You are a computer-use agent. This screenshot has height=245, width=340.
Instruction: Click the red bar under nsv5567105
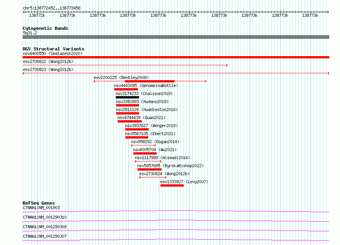(x=137, y=137)
